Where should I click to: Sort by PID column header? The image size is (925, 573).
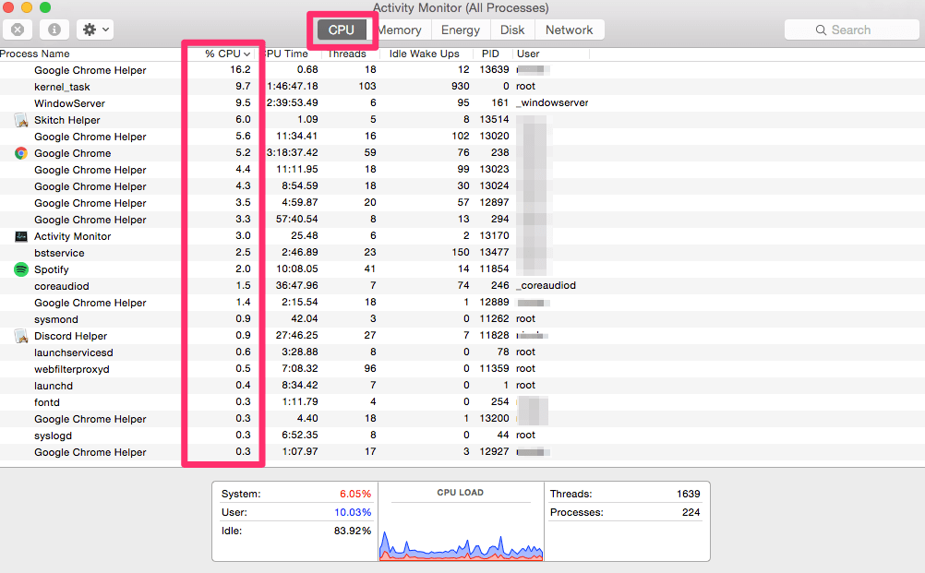point(490,54)
